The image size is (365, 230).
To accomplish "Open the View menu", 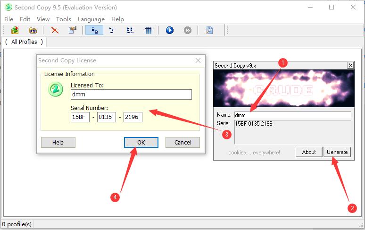I will 43,19.
